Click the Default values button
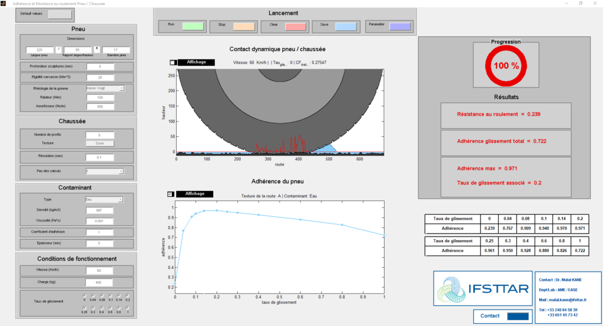The width and height of the screenshot is (603, 326). 60,14
